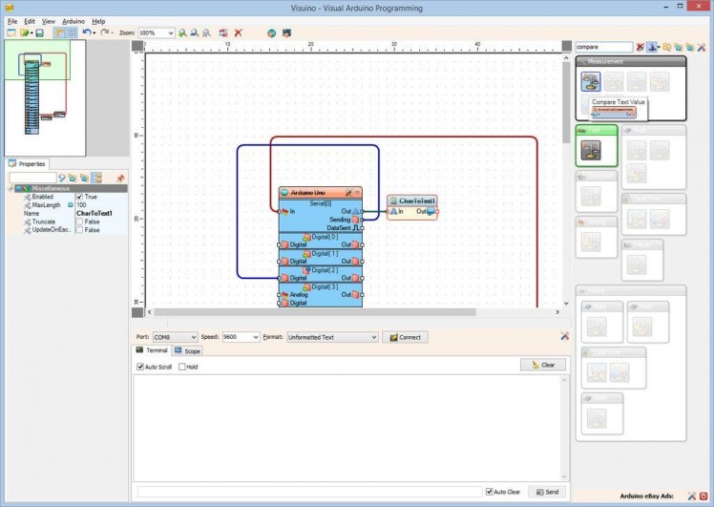Image resolution: width=714 pixels, height=507 pixels.
Task: Disable the Auto Scroll checkbox
Action: point(141,367)
